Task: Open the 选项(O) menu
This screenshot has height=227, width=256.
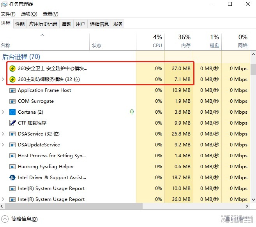Action: coord(29,14)
